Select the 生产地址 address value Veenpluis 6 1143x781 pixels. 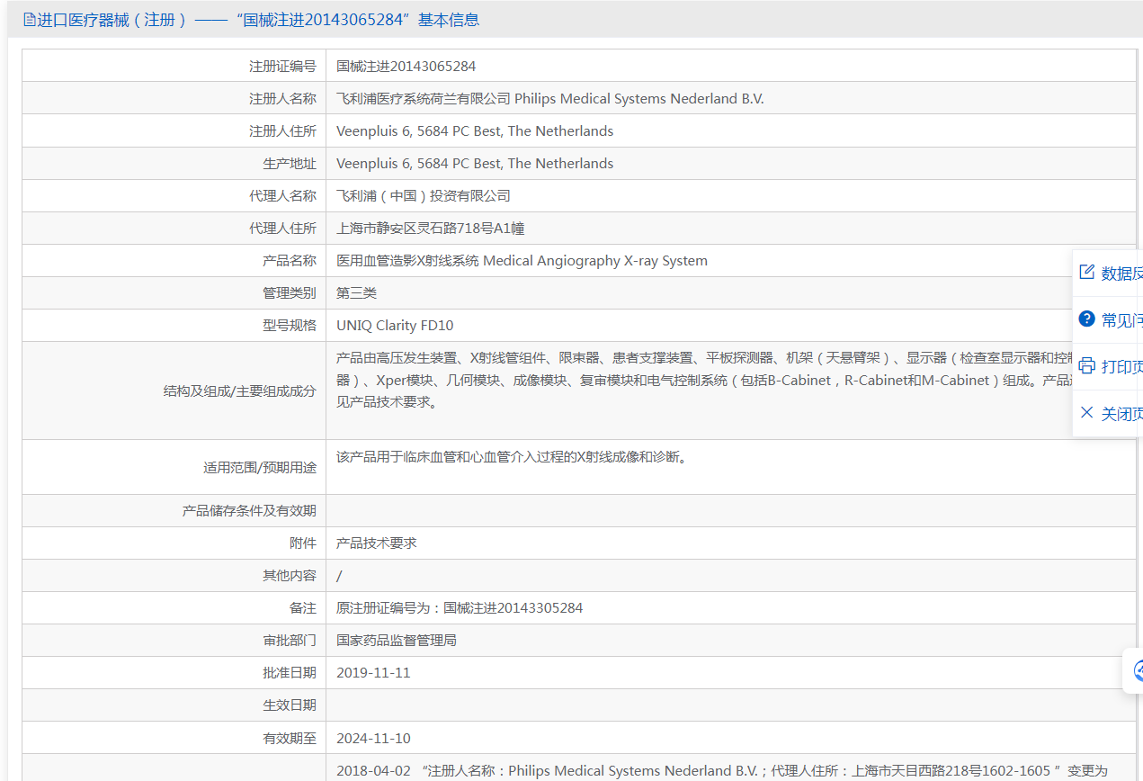(x=475, y=163)
